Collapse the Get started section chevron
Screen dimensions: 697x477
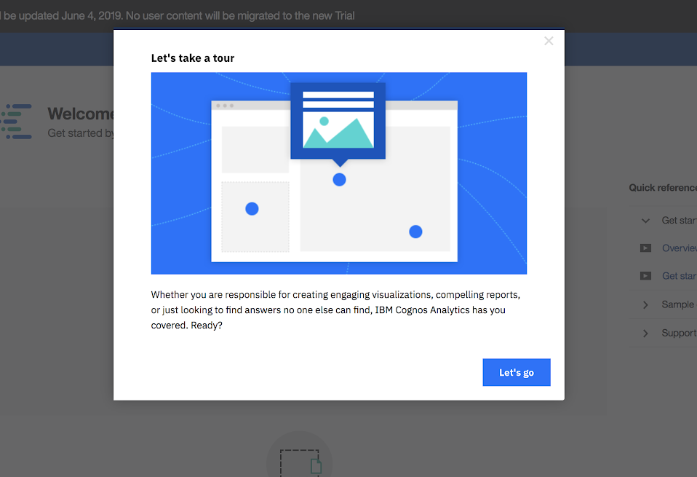[x=645, y=220]
